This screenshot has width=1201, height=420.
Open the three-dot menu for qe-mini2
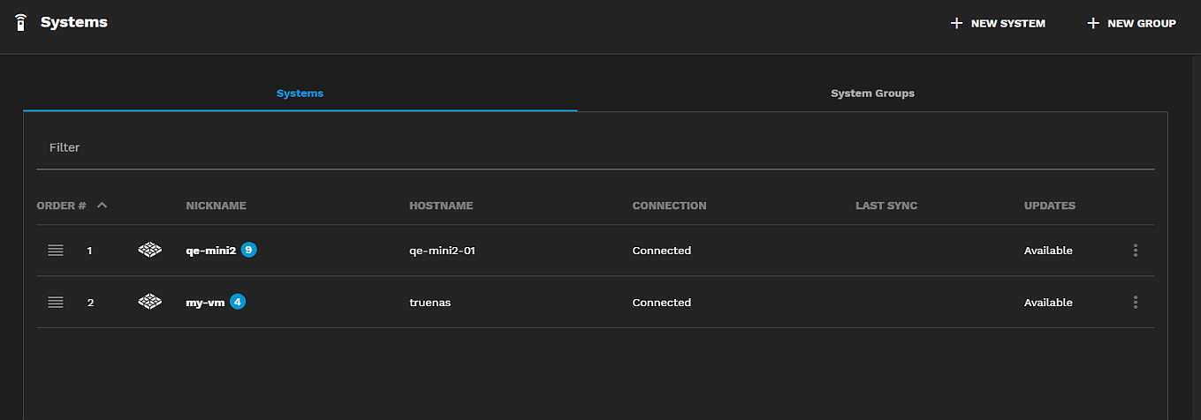tap(1135, 251)
